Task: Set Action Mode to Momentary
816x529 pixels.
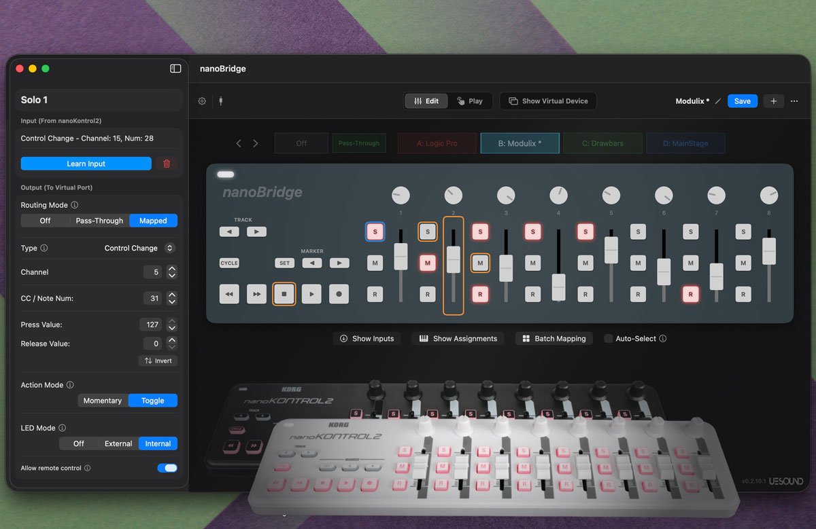Action: 103,401
